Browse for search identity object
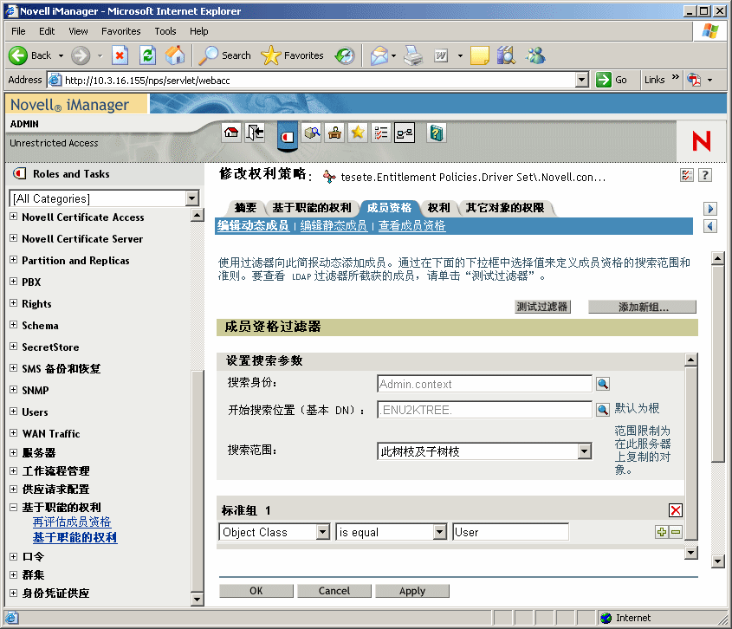 pyautogui.click(x=603, y=384)
